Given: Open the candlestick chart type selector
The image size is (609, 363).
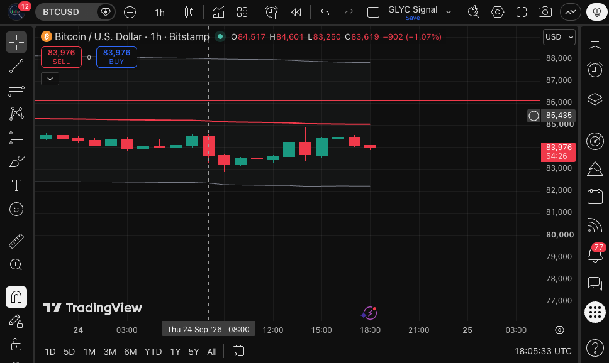Looking at the screenshot, I should [189, 12].
